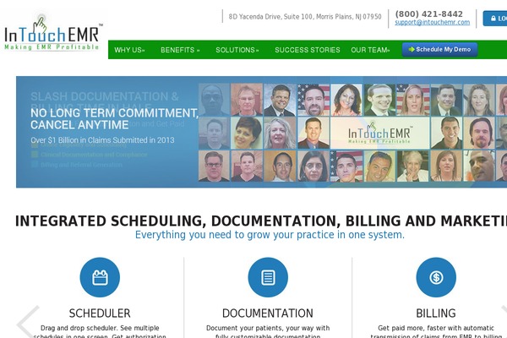Open the SUCCESS STORIES page

tap(308, 50)
